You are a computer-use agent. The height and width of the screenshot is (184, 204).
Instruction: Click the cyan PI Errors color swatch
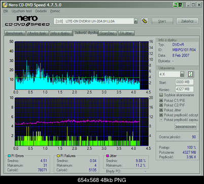9,156
